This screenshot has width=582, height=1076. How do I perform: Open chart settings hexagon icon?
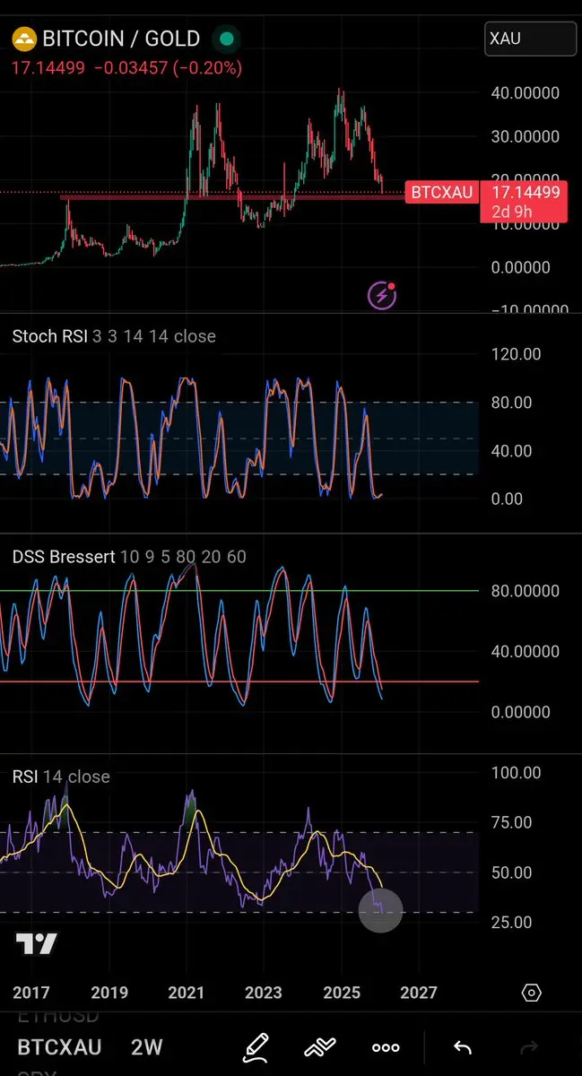click(x=532, y=993)
